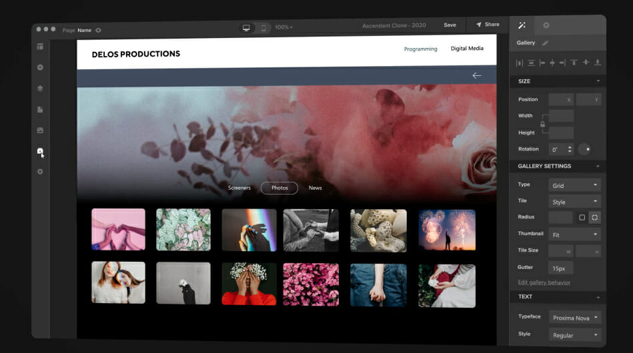Click the back arrow in the page banner

click(476, 76)
